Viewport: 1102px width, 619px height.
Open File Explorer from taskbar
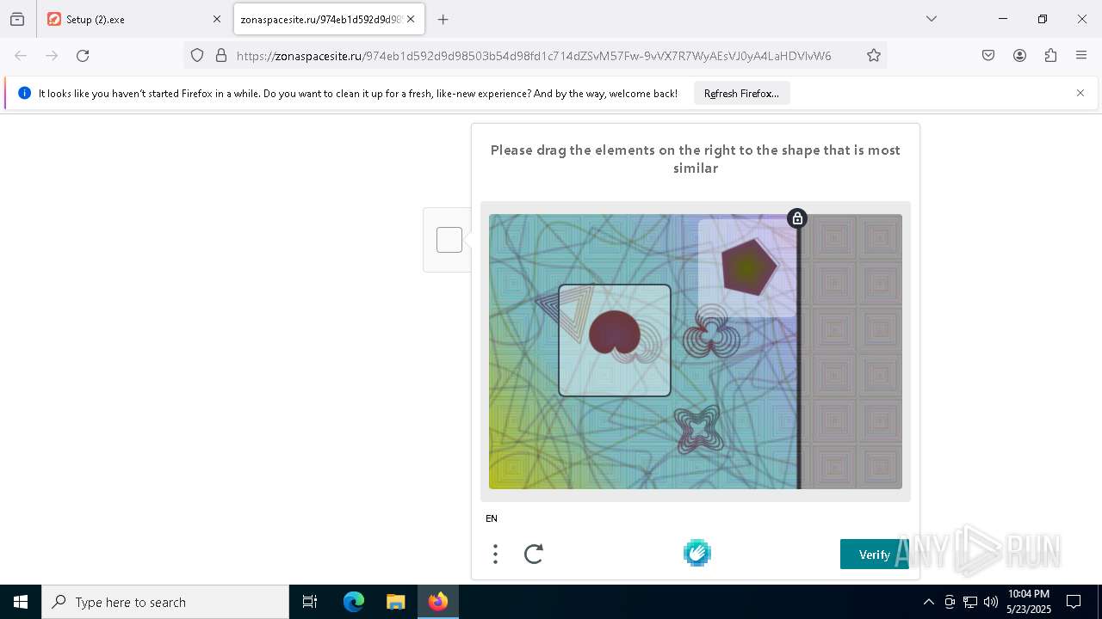395,602
